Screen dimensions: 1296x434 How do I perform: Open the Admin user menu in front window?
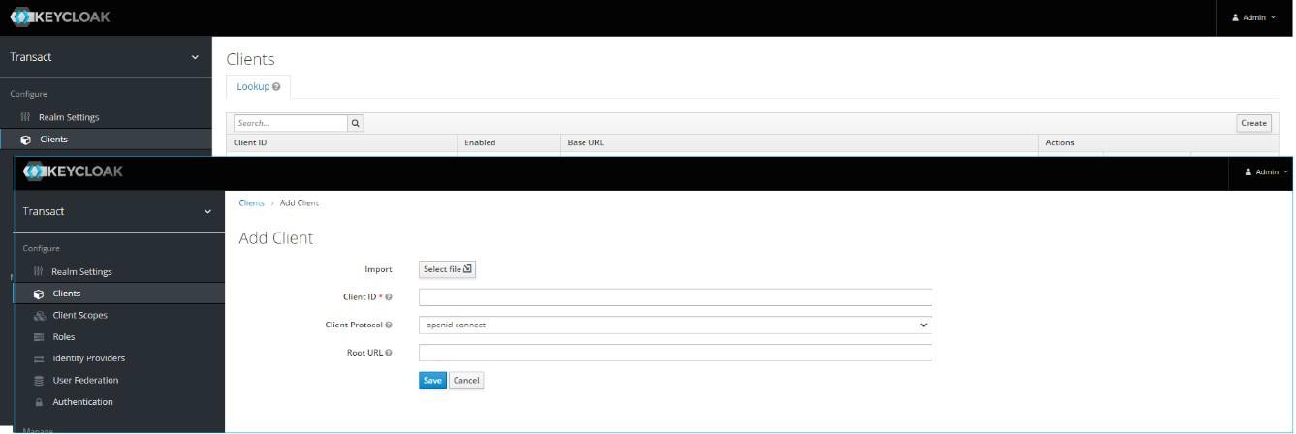[1266, 171]
